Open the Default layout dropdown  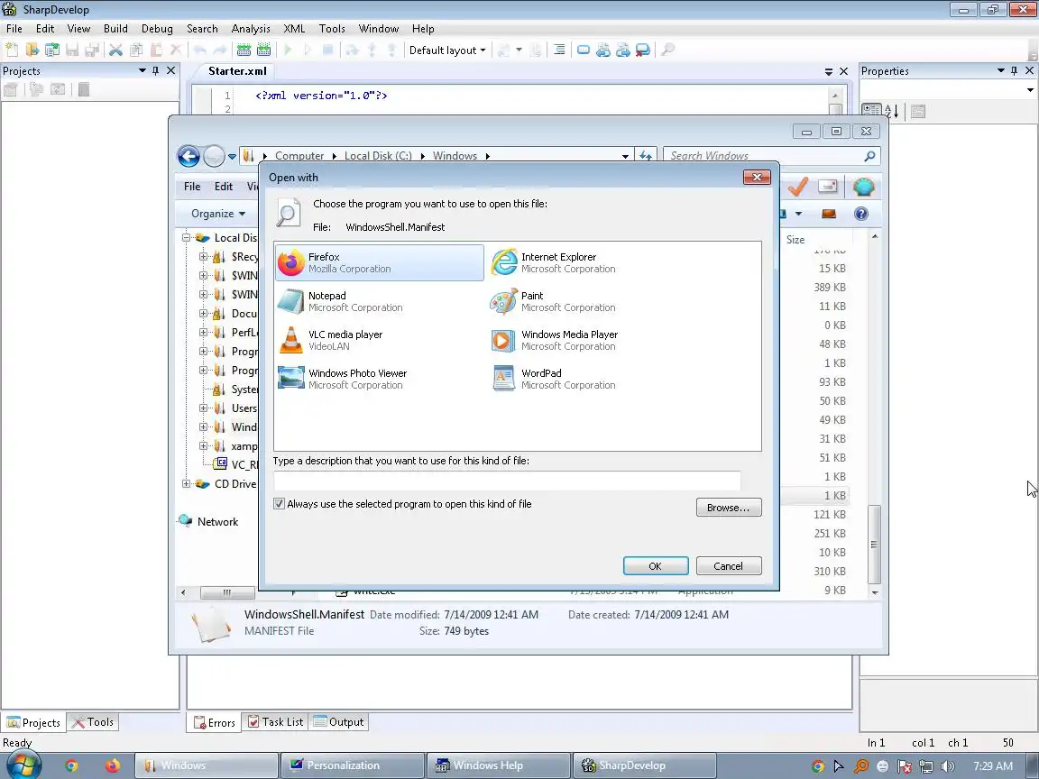pos(447,50)
